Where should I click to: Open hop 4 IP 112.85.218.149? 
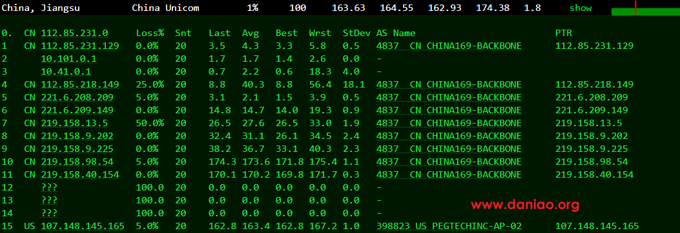[80, 85]
